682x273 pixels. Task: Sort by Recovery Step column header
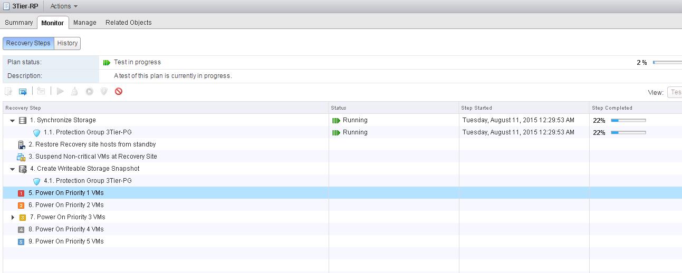point(166,108)
